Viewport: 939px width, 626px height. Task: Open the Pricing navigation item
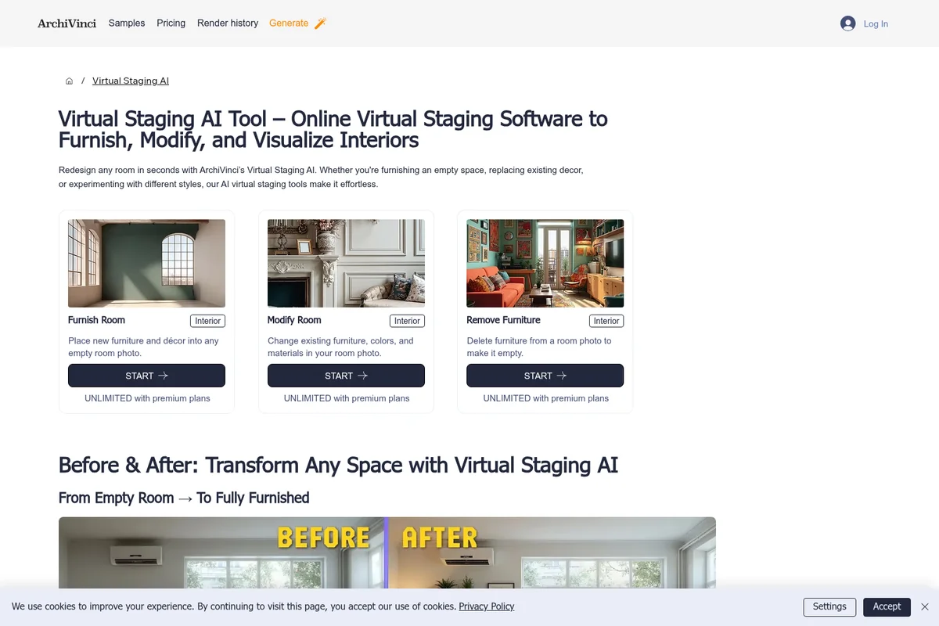(171, 23)
